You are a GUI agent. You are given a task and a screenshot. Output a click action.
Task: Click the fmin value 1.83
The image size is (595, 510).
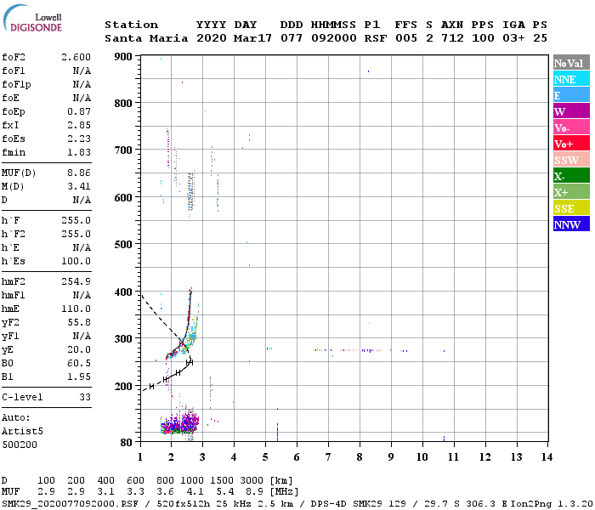(79, 152)
